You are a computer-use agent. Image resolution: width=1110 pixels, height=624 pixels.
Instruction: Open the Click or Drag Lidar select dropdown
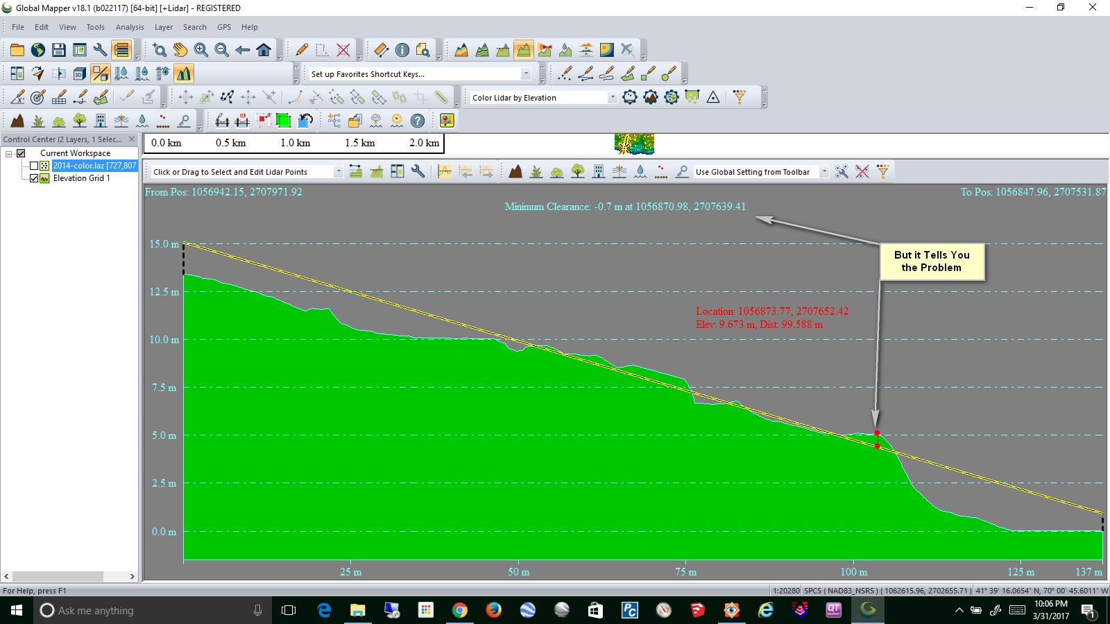click(x=338, y=172)
